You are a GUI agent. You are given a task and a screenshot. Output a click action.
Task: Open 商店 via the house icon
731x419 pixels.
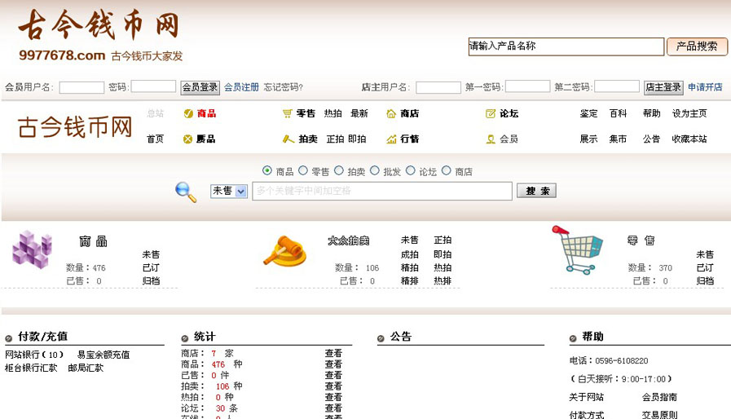pos(391,114)
